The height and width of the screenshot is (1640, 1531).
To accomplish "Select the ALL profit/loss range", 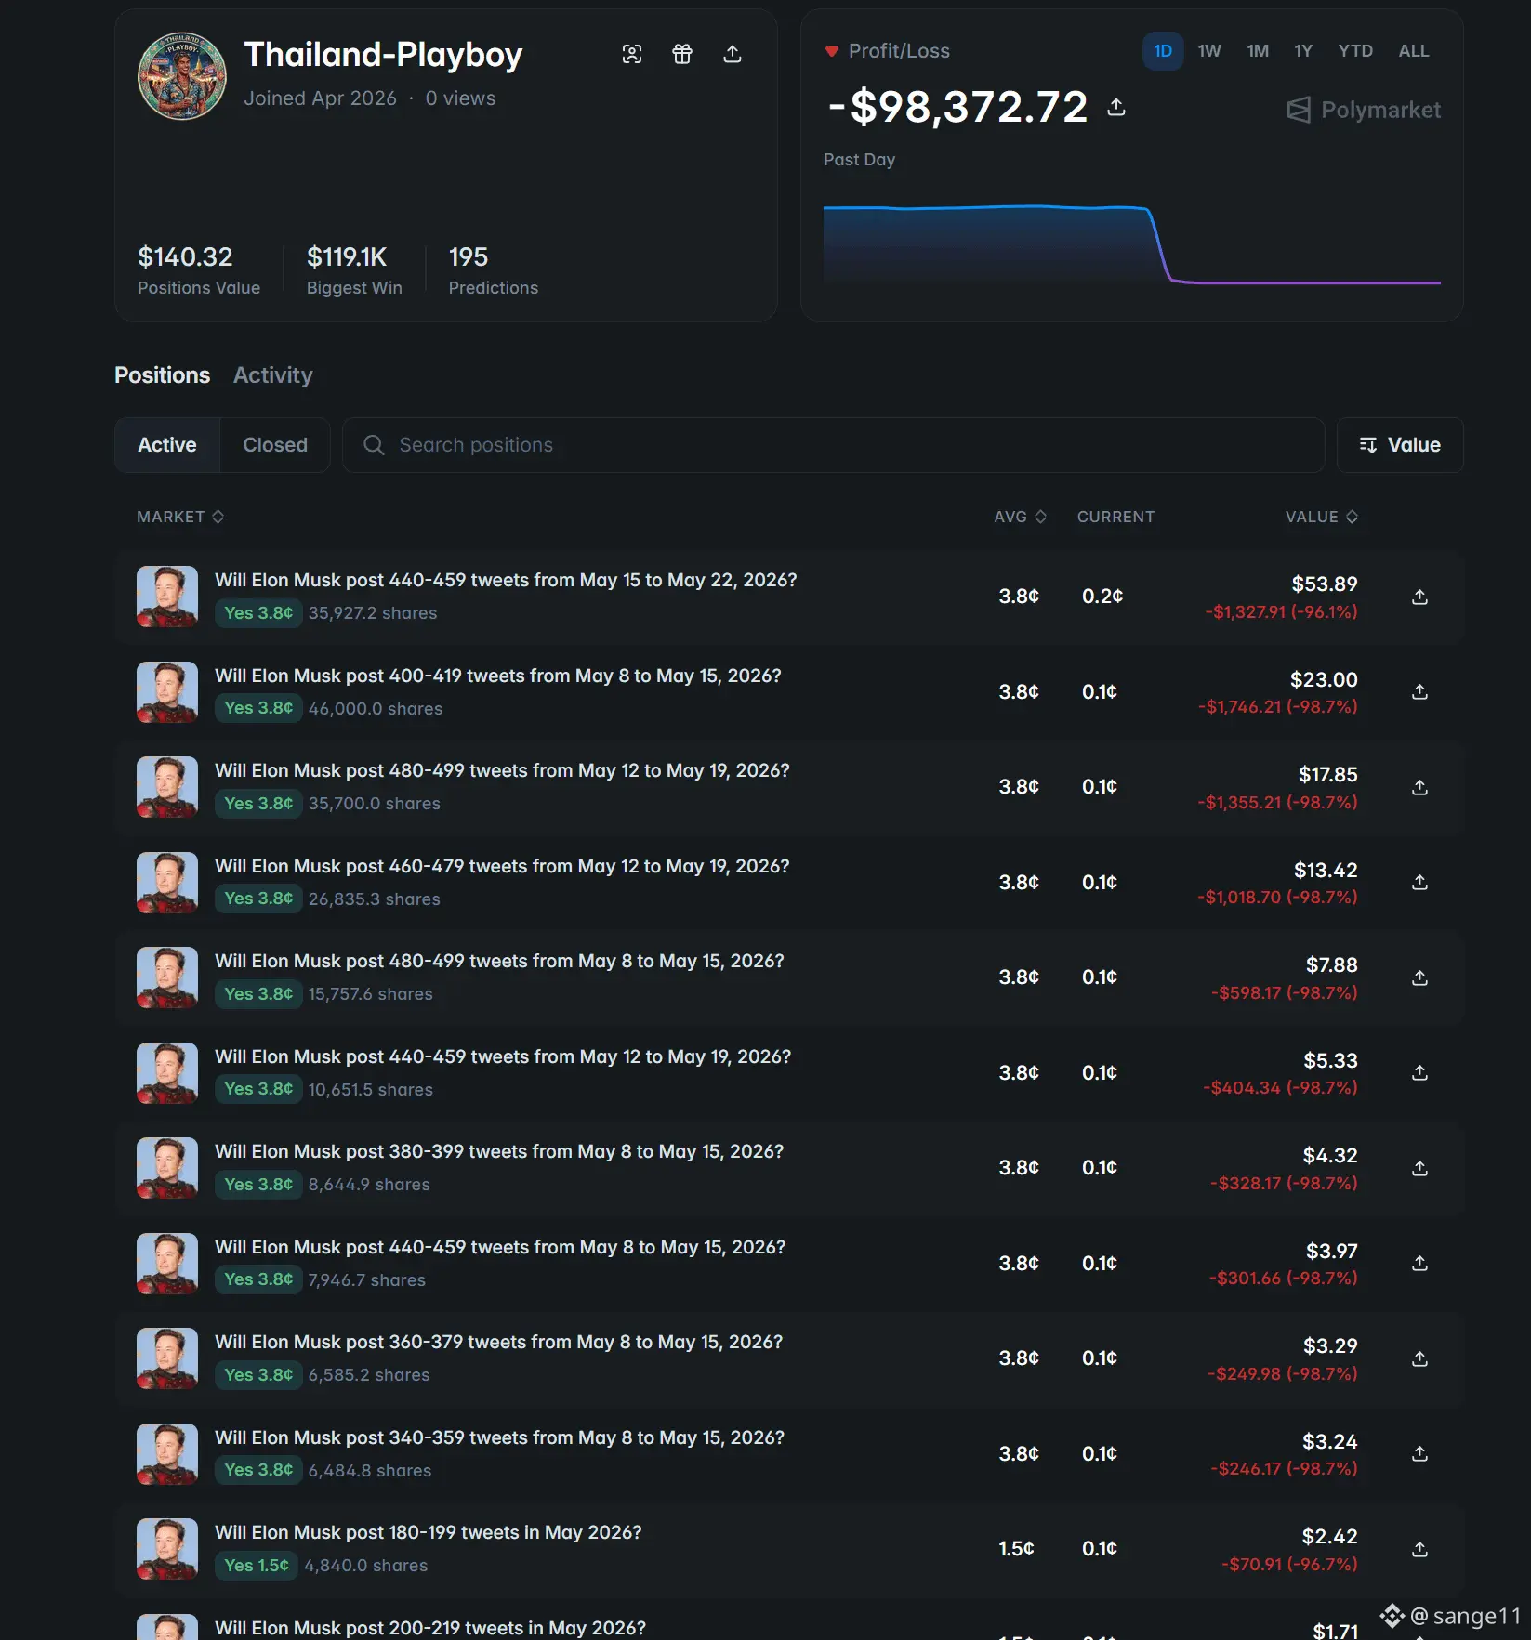I will (1414, 51).
